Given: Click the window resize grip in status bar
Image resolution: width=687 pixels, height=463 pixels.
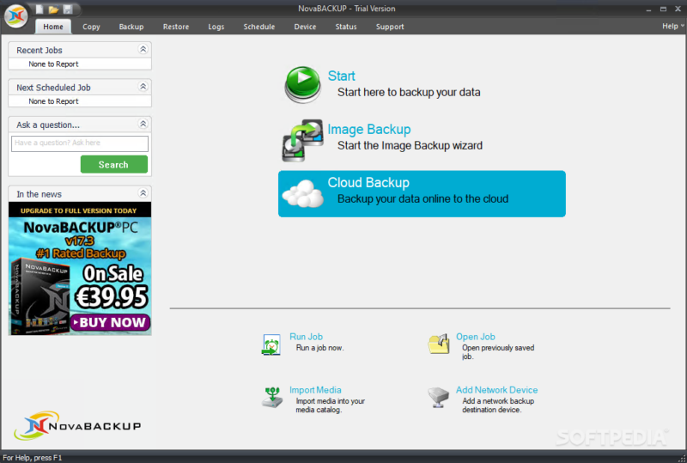Looking at the screenshot, I should tap(682, 458).
